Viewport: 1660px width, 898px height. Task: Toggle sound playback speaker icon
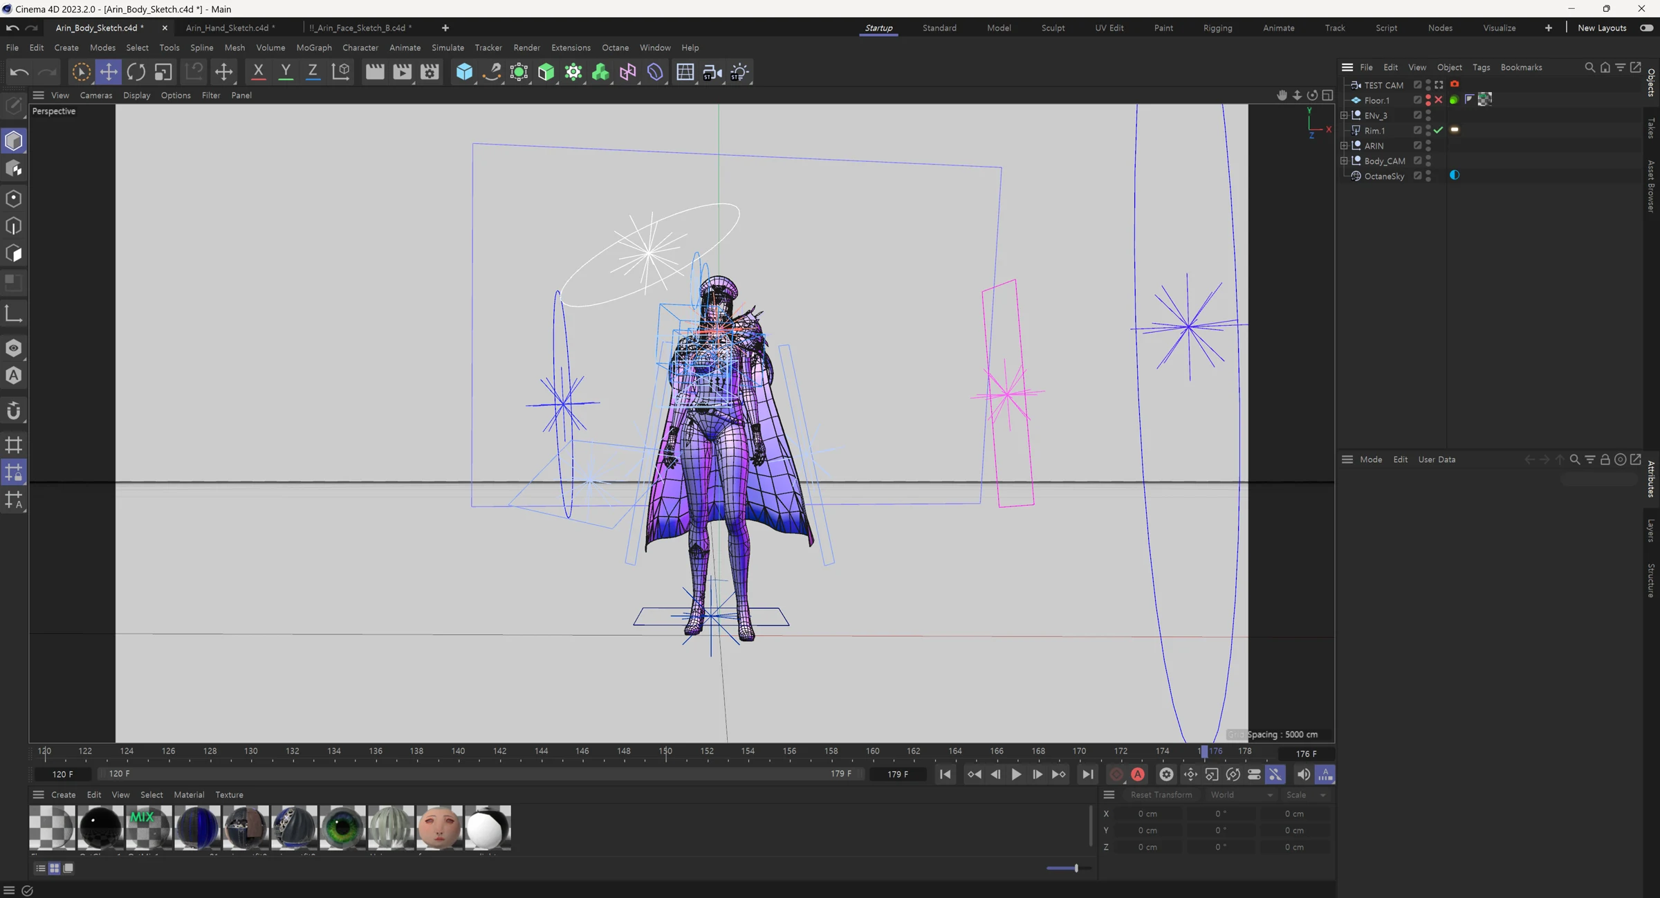tap(1303, 774)
